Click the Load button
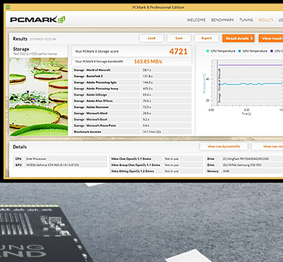This screenshot has width=283, height=262. tap(152, 39)
